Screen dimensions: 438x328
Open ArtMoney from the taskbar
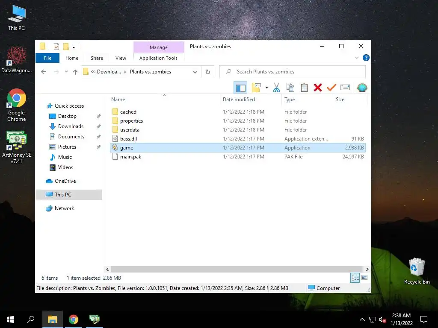95,319
